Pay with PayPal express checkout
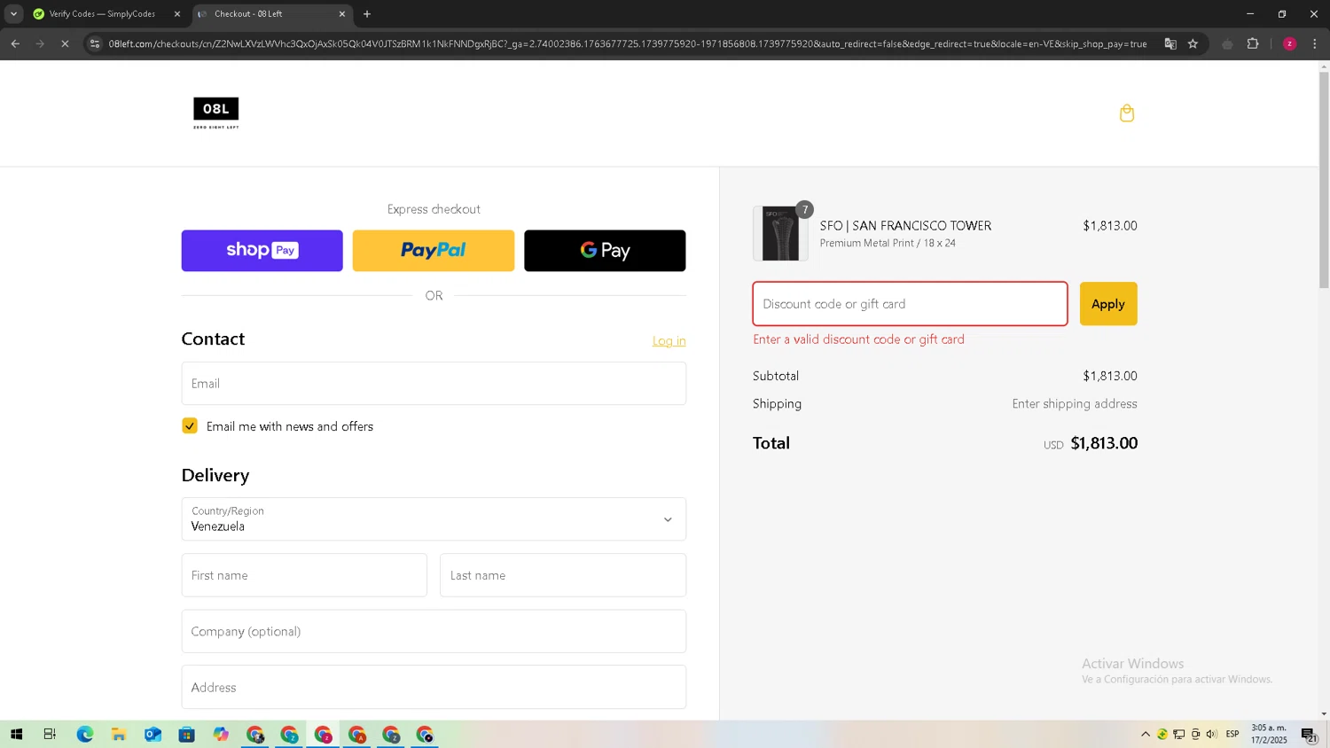This screenshot has height=748, width=1330. (434, 251)
